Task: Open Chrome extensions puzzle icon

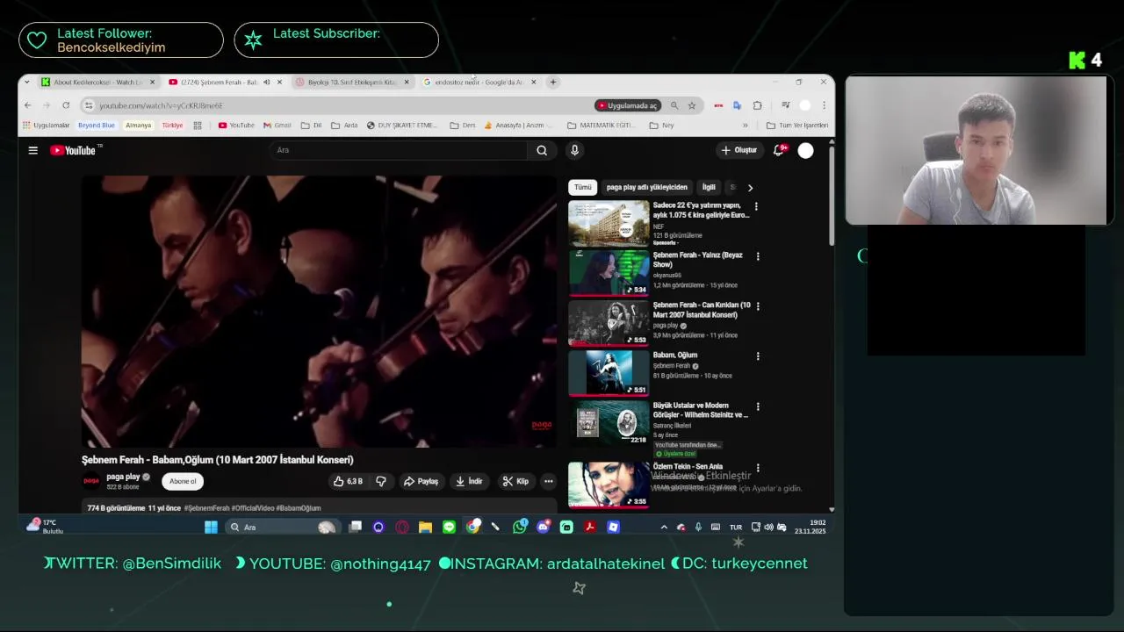Action: (757, 105)
